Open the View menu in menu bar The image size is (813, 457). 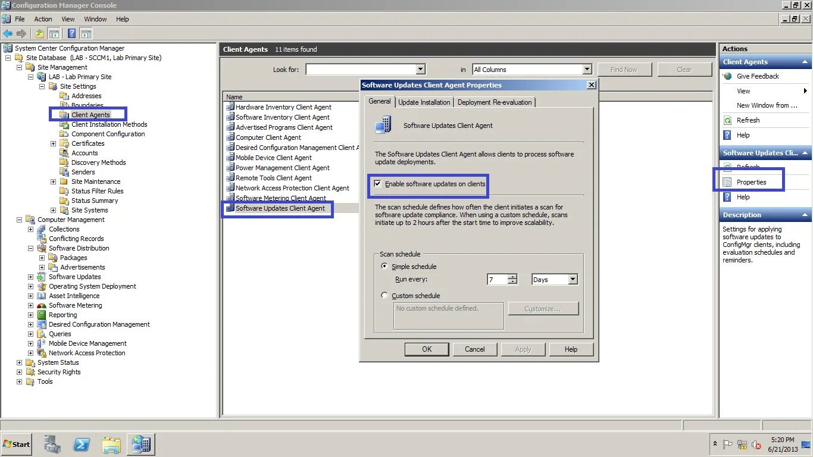68,19
